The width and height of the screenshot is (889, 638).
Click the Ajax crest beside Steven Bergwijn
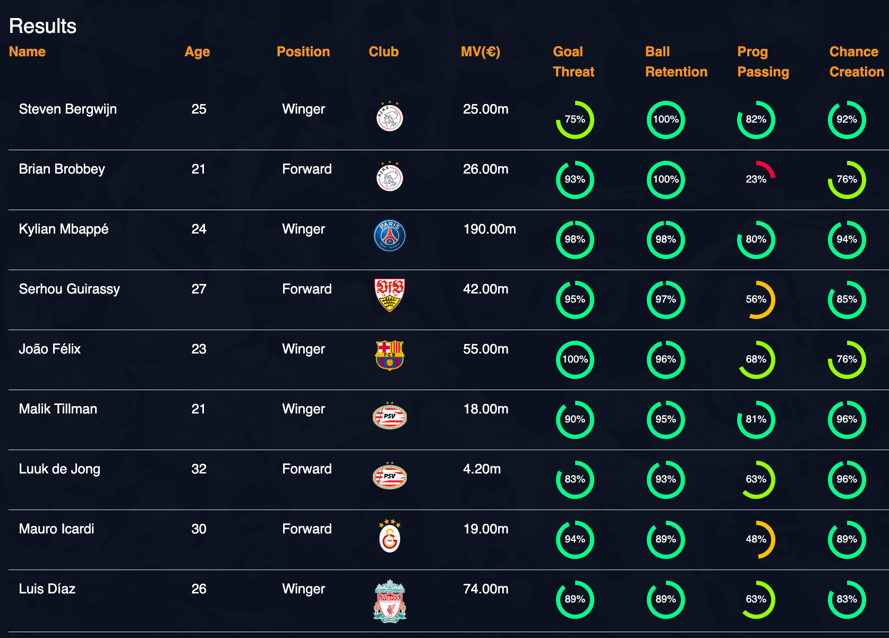pos(390,117)
